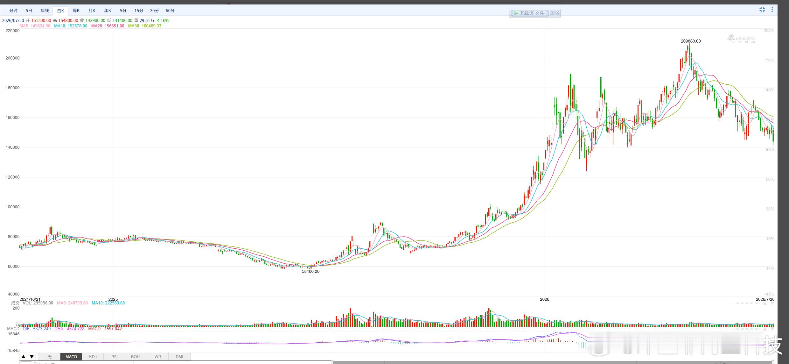
Task: Click the green play download icon
Action: 516,13
